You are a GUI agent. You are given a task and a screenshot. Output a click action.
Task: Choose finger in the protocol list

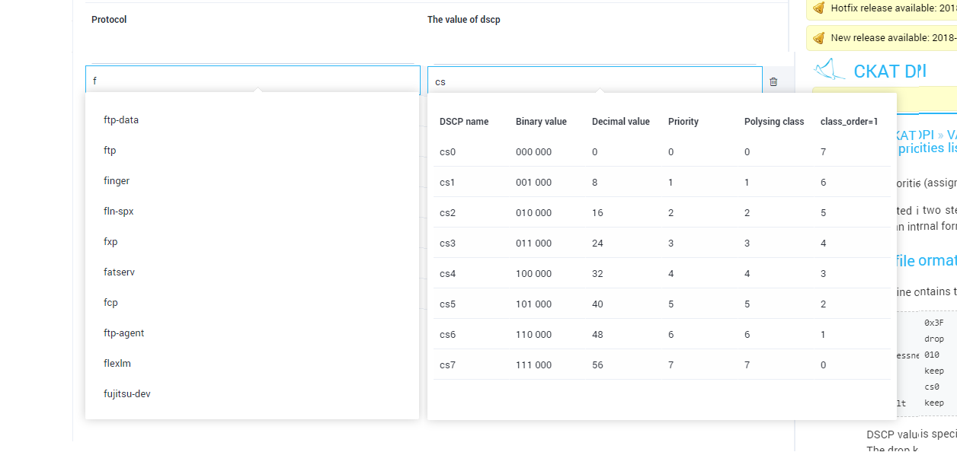[117, 181]
